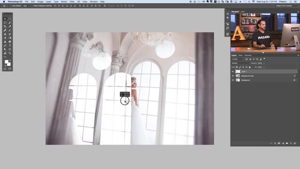Switch to the Channels tab
Screen dimensions: 300x169
(x=248, y=55)
